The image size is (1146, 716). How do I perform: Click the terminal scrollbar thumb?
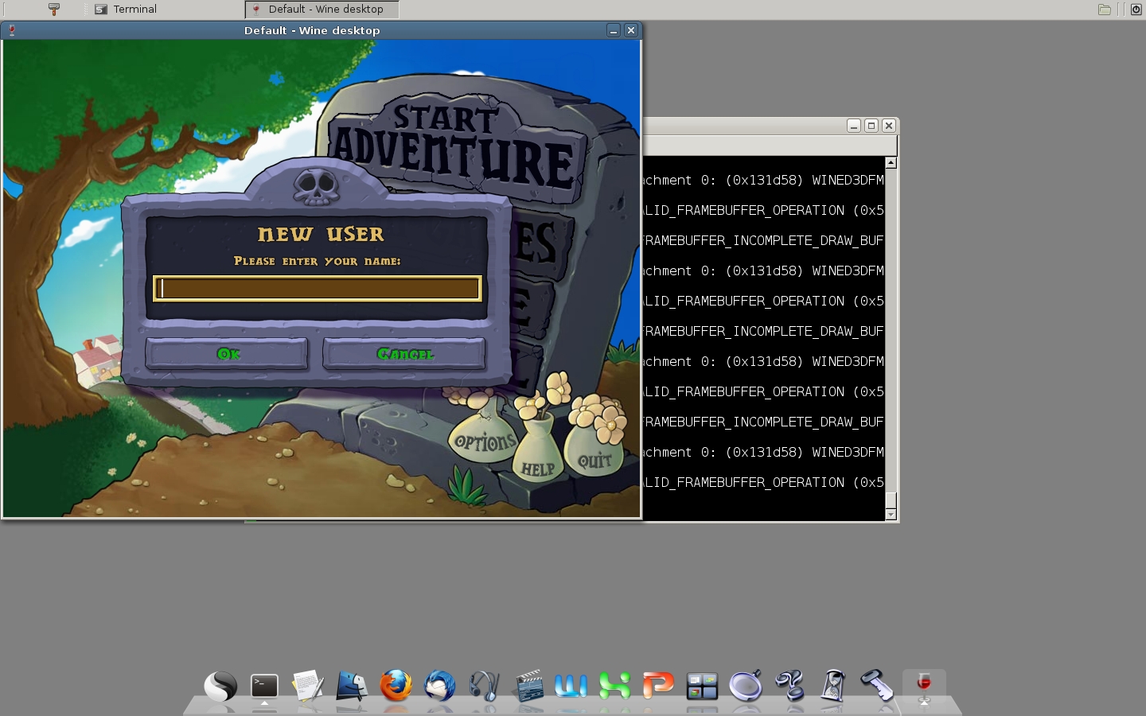tap(891, 500)
